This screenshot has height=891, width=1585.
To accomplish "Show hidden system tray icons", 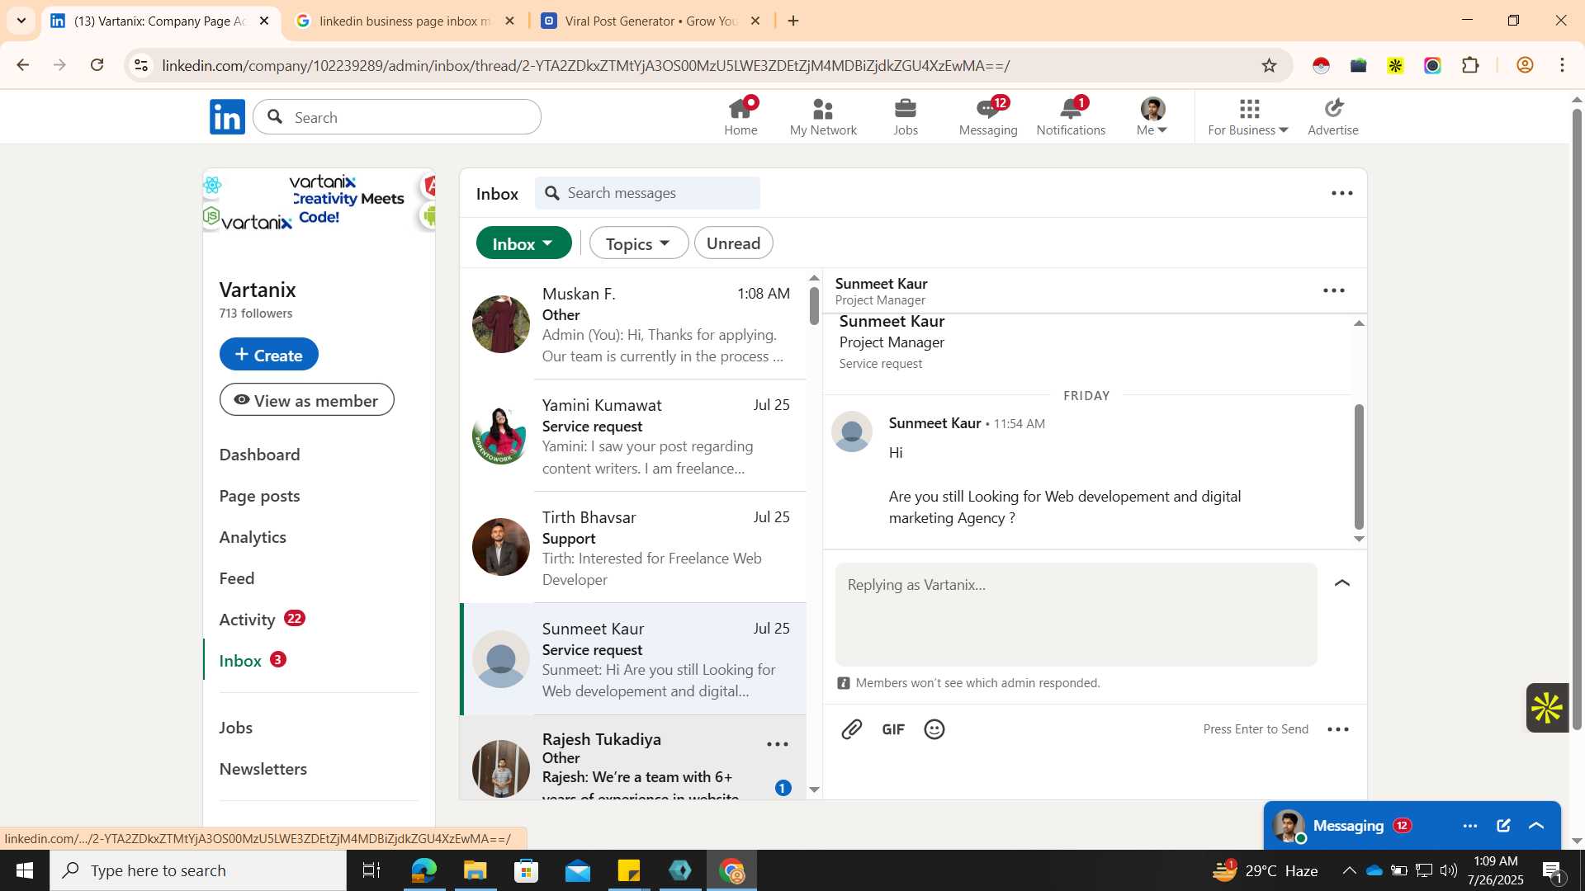I will click(x=1349, y=870).
